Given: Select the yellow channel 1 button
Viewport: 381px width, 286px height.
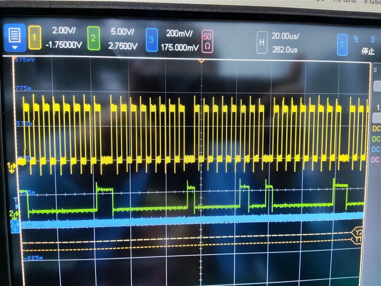Looking at the screenshot, I should coord(35,38).
